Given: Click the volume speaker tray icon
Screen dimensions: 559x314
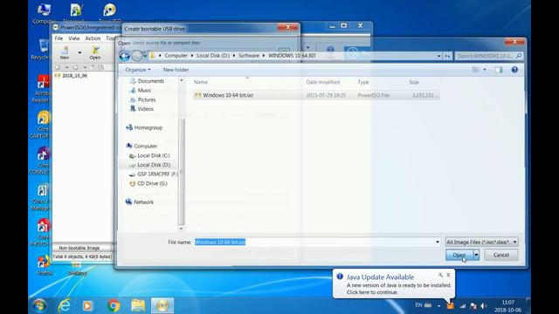Looking at the screenshot, I should [484, 306].
